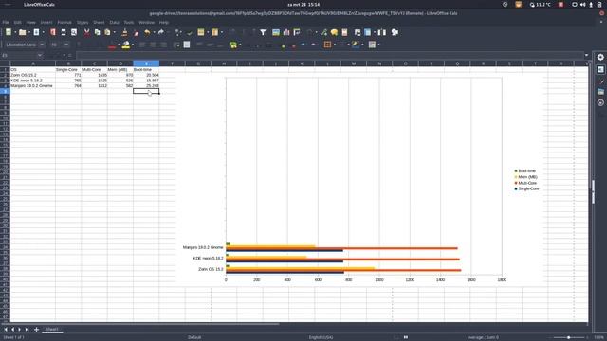Print the spreadsheet

click(64, 32)
